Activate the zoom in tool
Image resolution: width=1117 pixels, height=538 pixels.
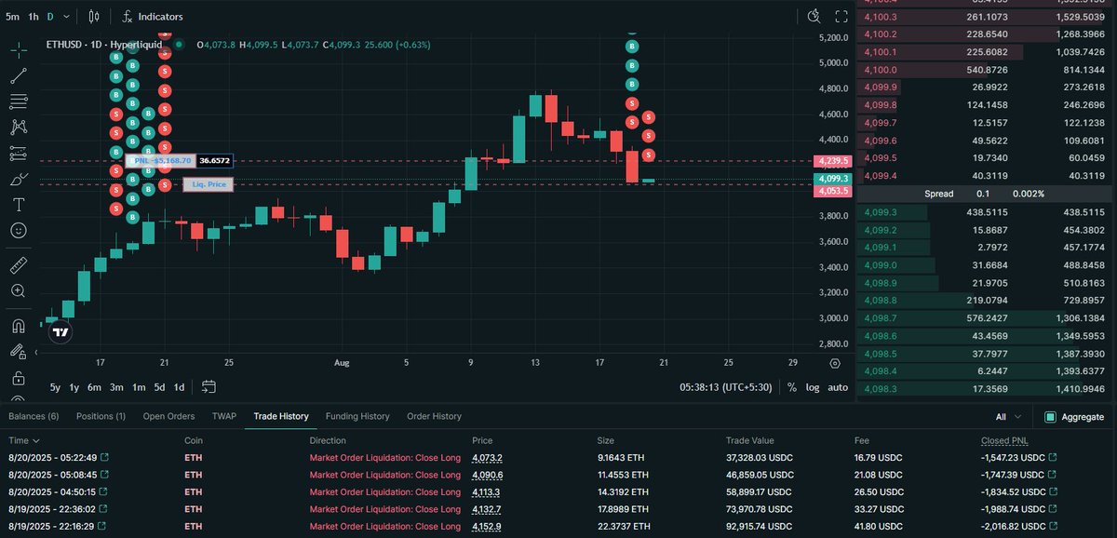[19, 291]
